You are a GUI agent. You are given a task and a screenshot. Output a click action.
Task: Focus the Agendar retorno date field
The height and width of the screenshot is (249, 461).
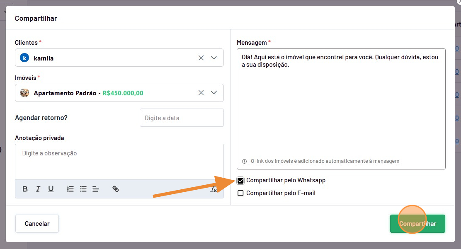pyautogui.click(x=182, y=118)
